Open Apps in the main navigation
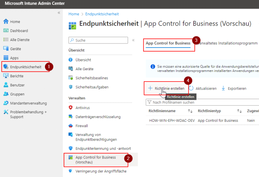259x177 pixels. point(14,58)
